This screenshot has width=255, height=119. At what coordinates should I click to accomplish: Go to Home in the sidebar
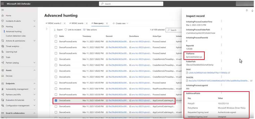click(8, 16)
